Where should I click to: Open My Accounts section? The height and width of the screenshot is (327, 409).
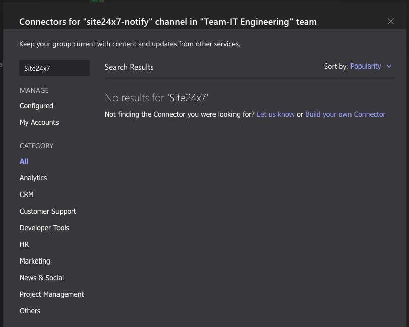pos(39,122)
